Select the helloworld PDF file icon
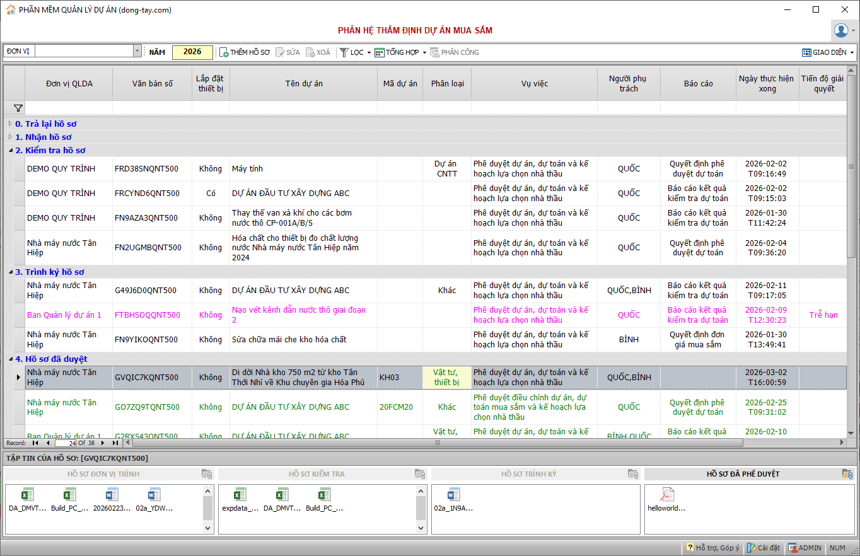The height and width of the screenshot is (556, 860). pyautogui.click(x=667, y=495)
